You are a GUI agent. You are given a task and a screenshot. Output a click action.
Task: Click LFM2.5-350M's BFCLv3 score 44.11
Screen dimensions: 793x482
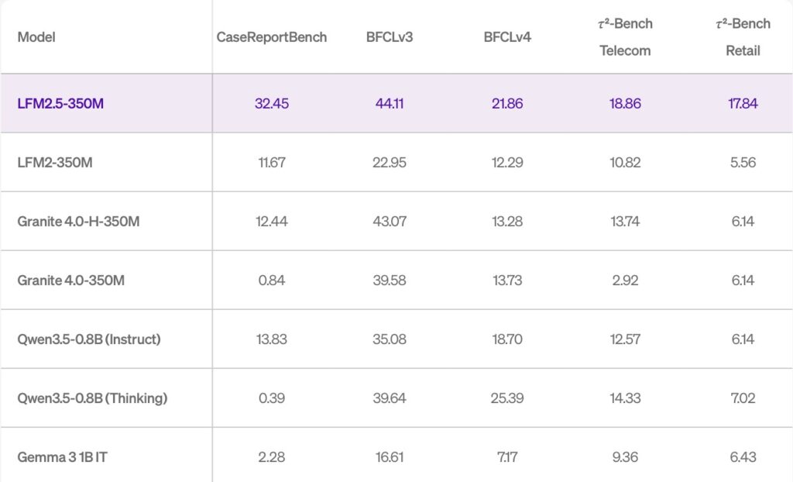pos(389,104)
